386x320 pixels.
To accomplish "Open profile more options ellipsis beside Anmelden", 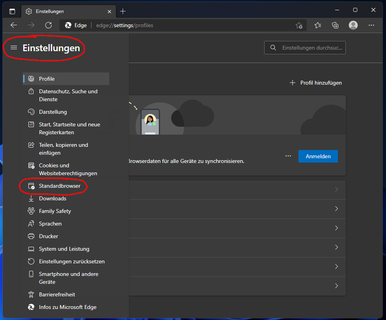I will tap(288, 156).
